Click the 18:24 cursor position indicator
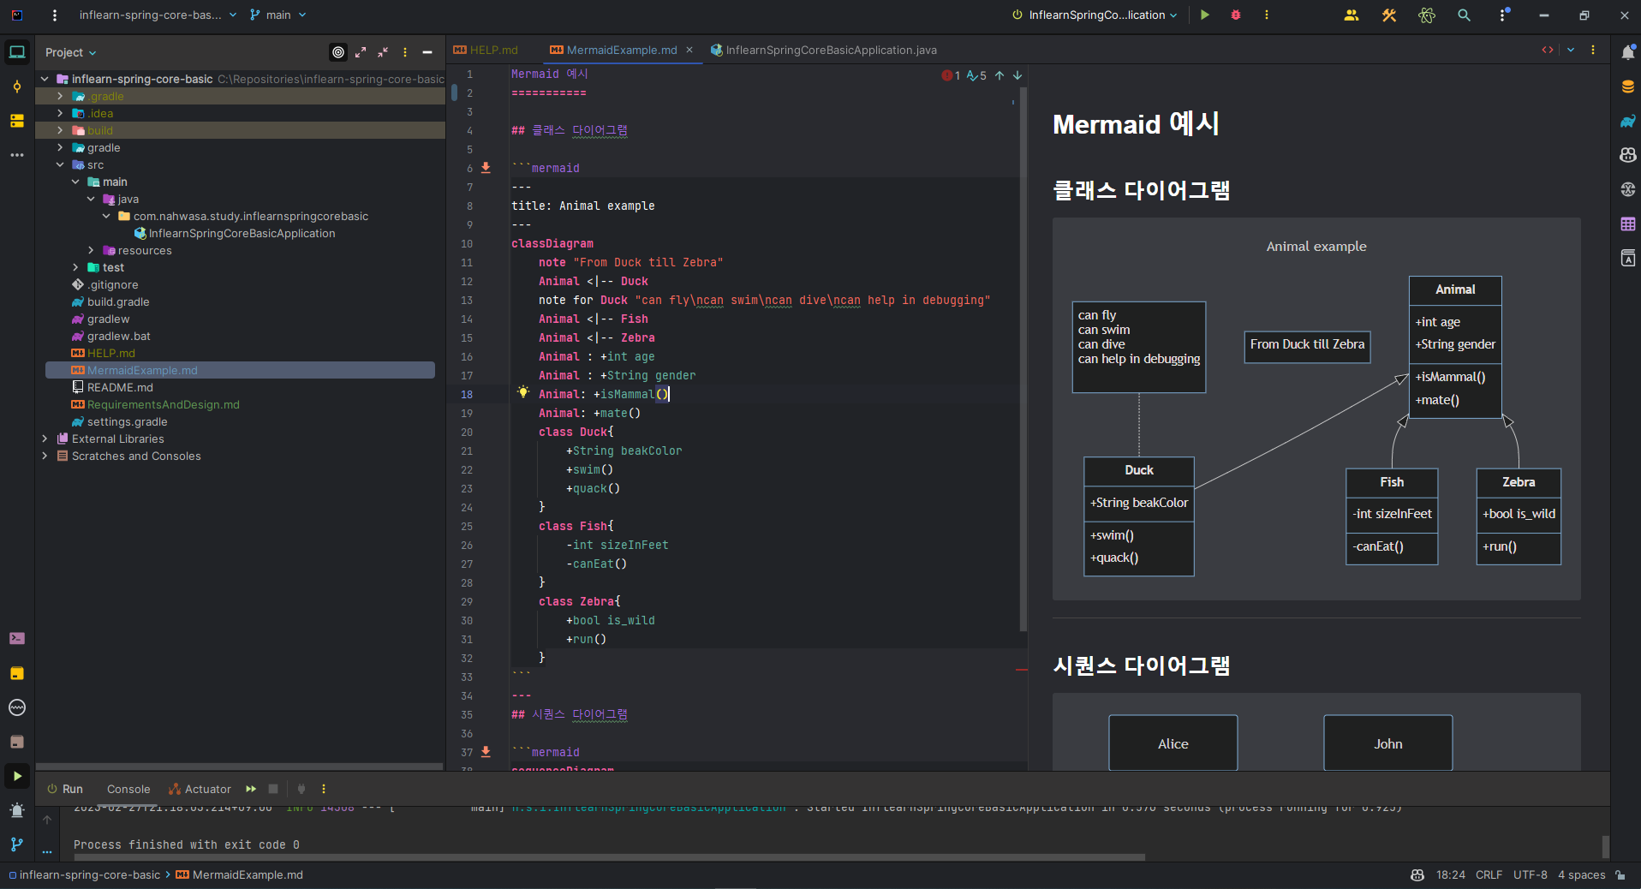Image resolution: width=1641 pixels, height=889 pixels. (x=1450, y=874)
